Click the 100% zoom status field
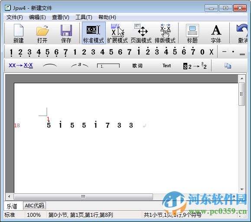This screenshot has height=222, width=251. click(x=34, y=215)
